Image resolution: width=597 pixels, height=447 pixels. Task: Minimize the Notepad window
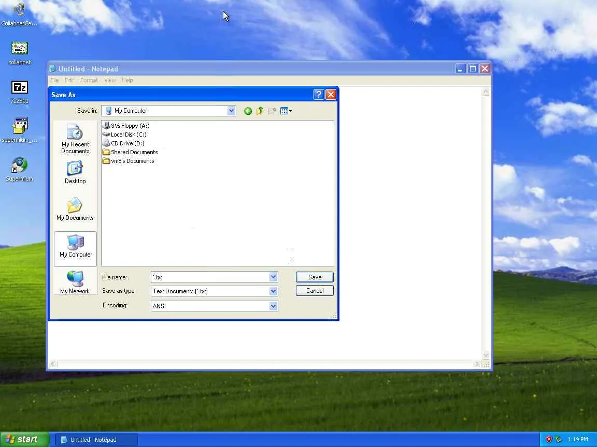[x=460, y=69]
